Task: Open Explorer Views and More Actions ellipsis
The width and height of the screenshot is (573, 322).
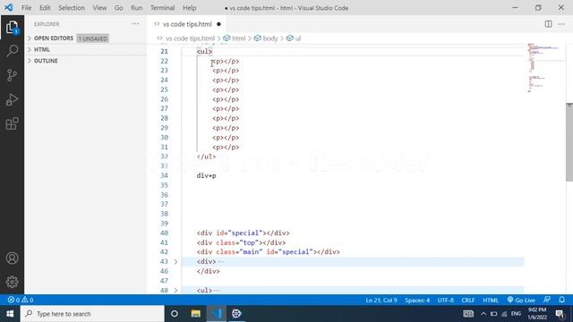Action: [135, 24]
